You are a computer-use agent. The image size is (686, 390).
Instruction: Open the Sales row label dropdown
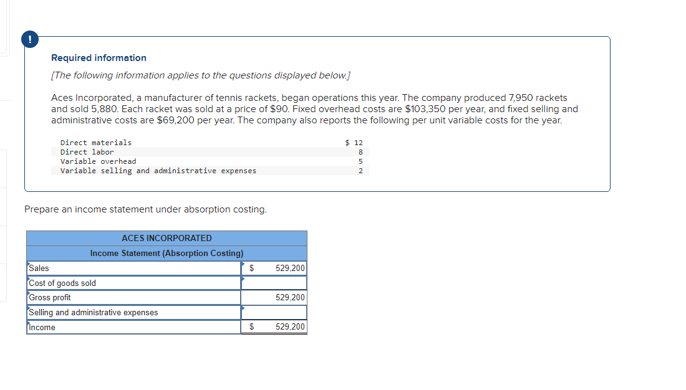(134, 268)
